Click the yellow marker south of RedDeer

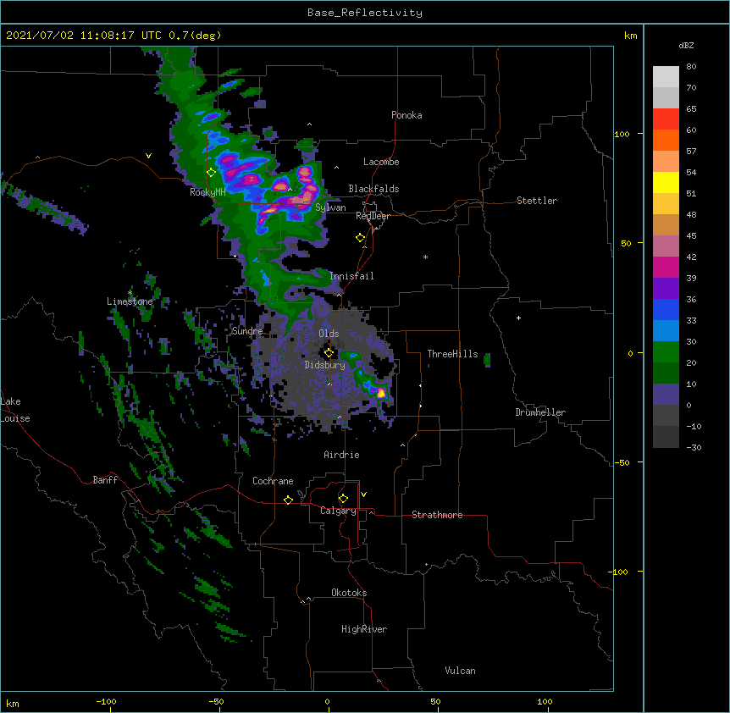(361, 238)
